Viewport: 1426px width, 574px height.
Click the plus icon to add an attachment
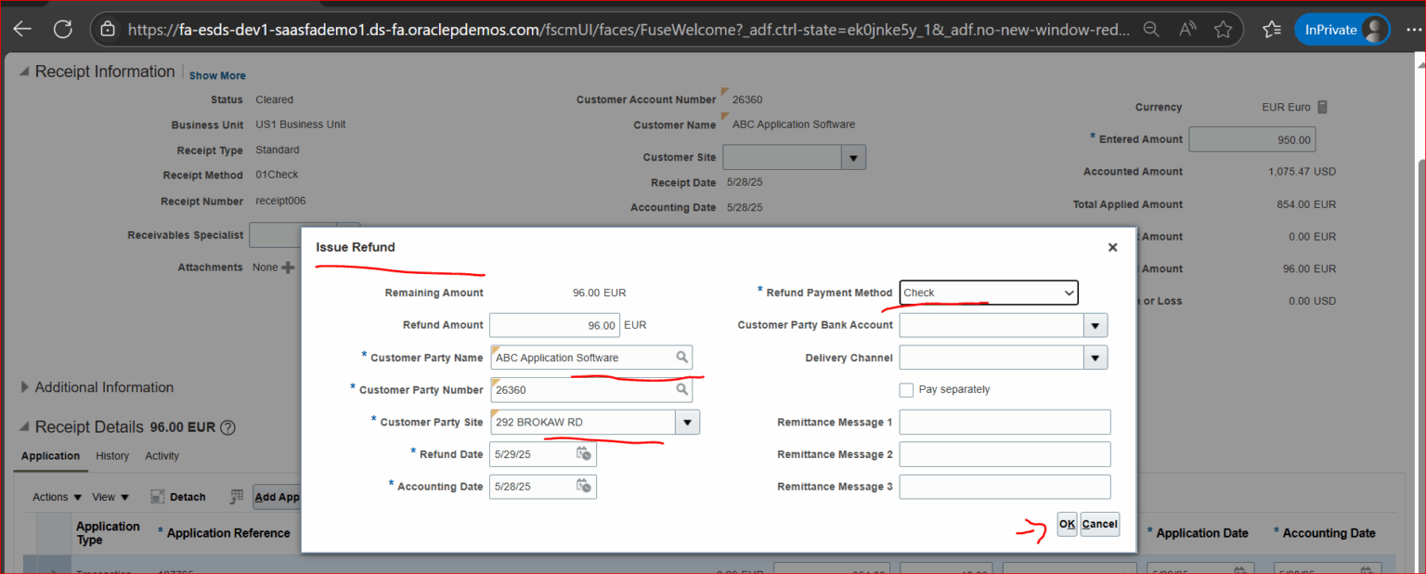[x=289, y=267]
